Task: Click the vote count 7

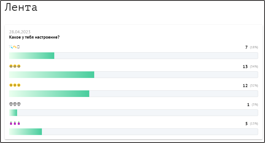Action: [247, 47]
